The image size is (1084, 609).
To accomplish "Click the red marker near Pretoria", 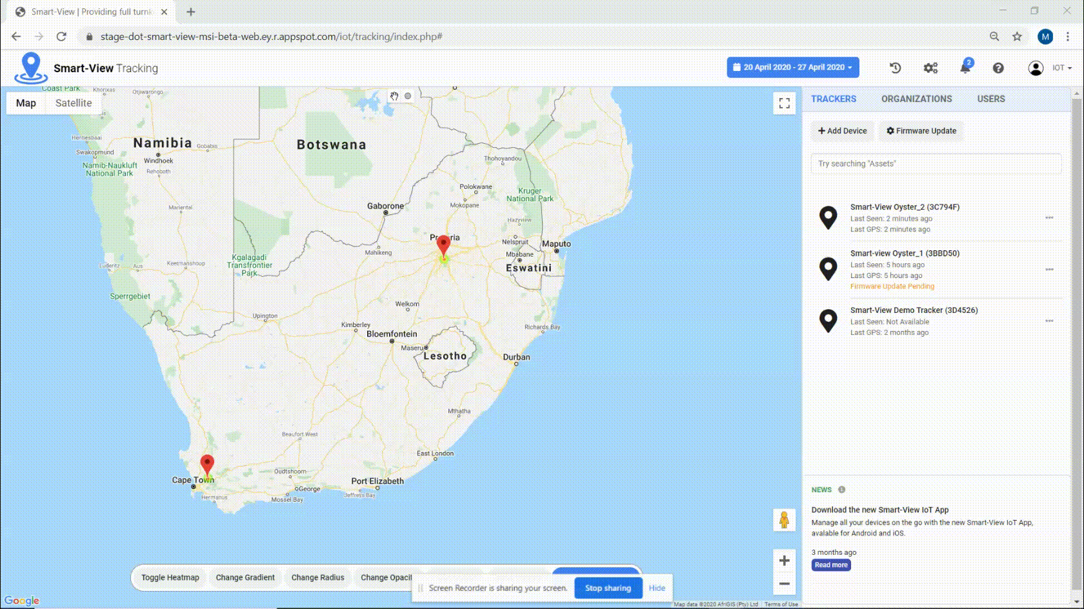I will click(x=443, y=246).
